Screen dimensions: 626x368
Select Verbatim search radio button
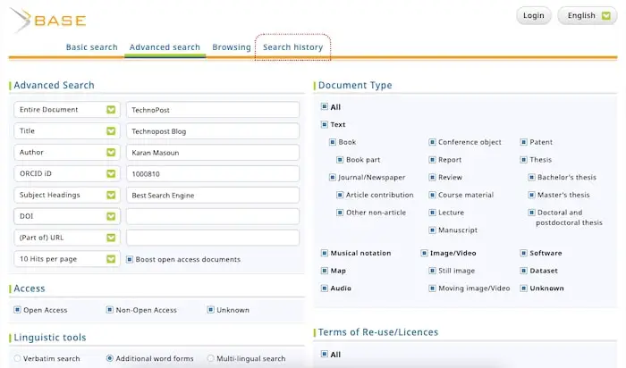point(17,358)
